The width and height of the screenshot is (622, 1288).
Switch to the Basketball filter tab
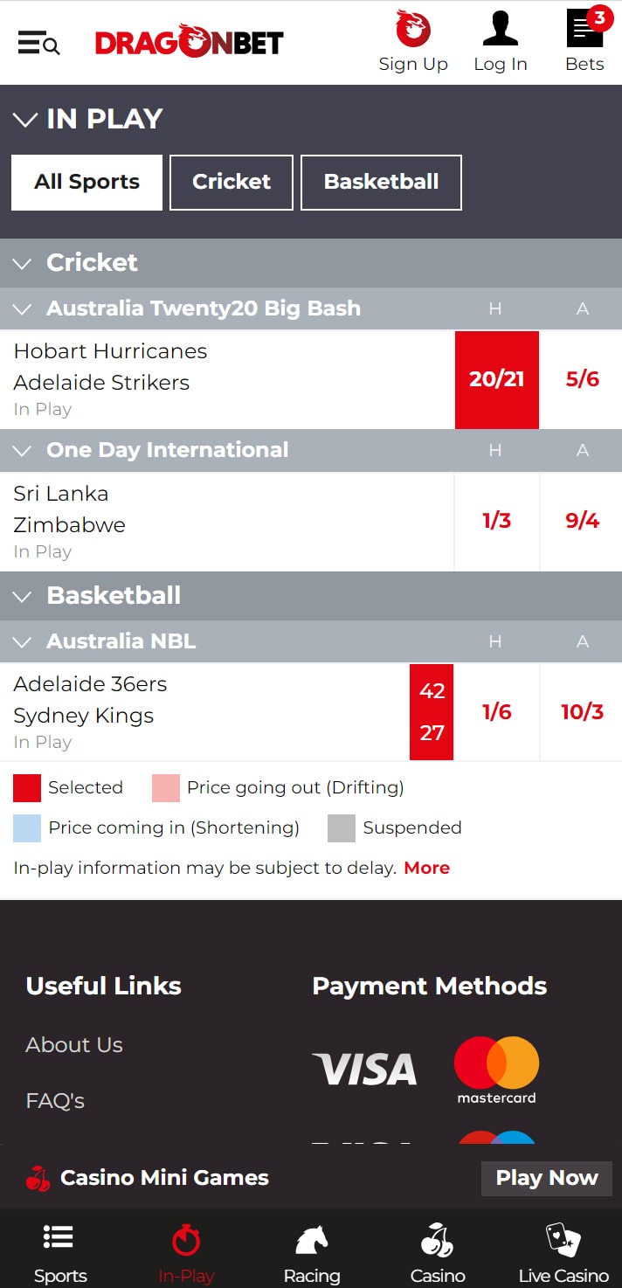[x=381, y=182]
